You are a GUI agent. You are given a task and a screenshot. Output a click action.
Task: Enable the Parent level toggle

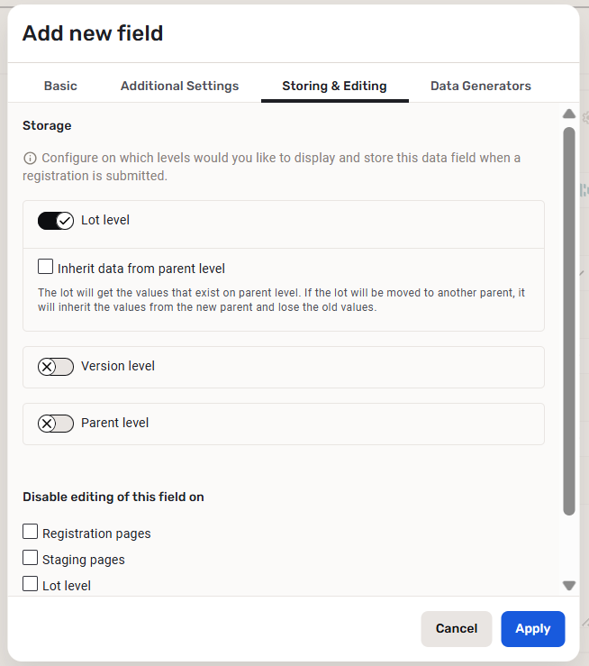55,424
